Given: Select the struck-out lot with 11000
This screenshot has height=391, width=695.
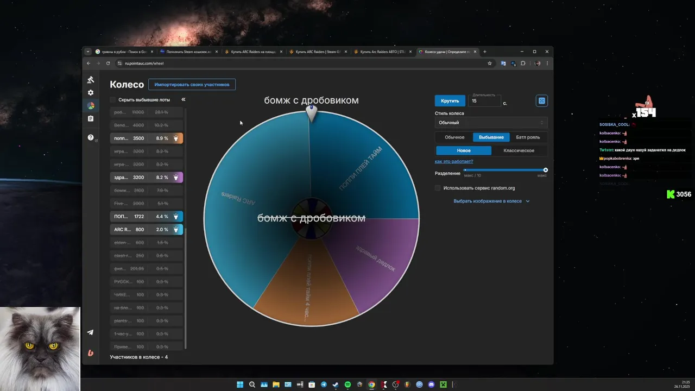Looking at the screenshot, I should (146, 112).
